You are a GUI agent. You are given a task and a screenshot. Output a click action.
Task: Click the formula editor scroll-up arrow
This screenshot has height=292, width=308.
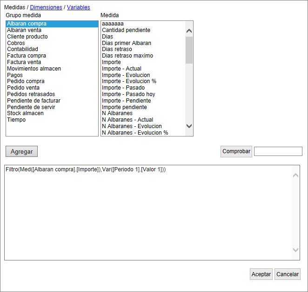coord(295,175)
